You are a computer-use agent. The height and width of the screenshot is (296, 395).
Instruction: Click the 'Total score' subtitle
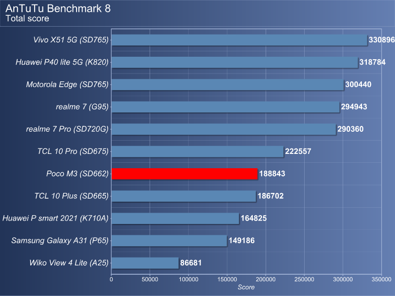[27, 19]
